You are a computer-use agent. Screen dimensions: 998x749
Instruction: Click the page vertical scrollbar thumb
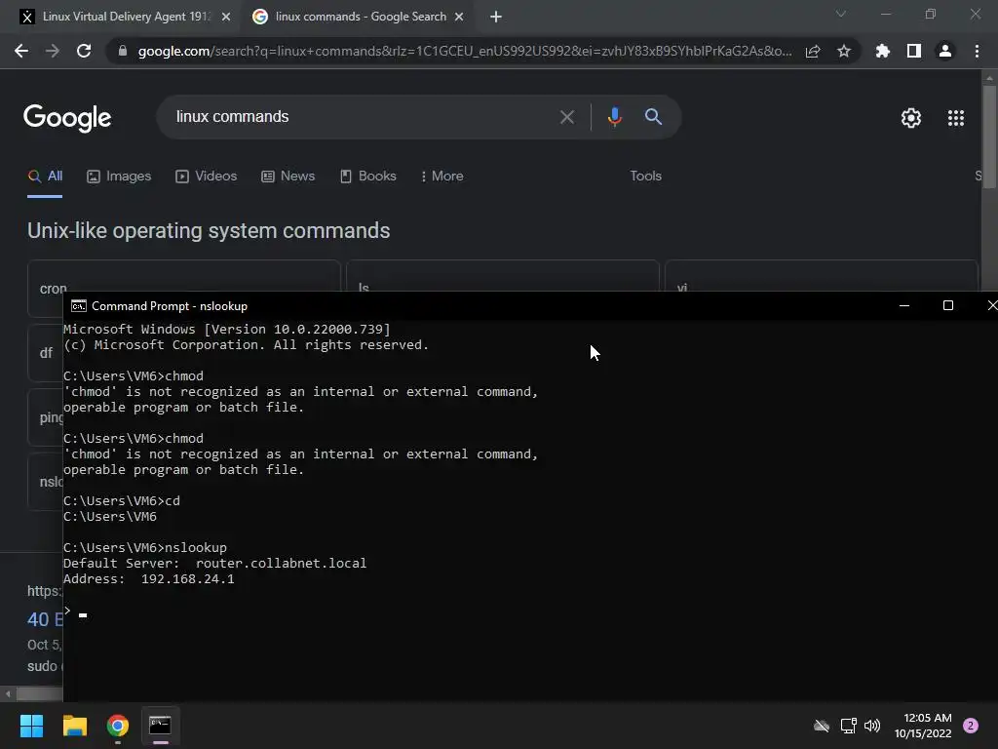click(989, 137)
